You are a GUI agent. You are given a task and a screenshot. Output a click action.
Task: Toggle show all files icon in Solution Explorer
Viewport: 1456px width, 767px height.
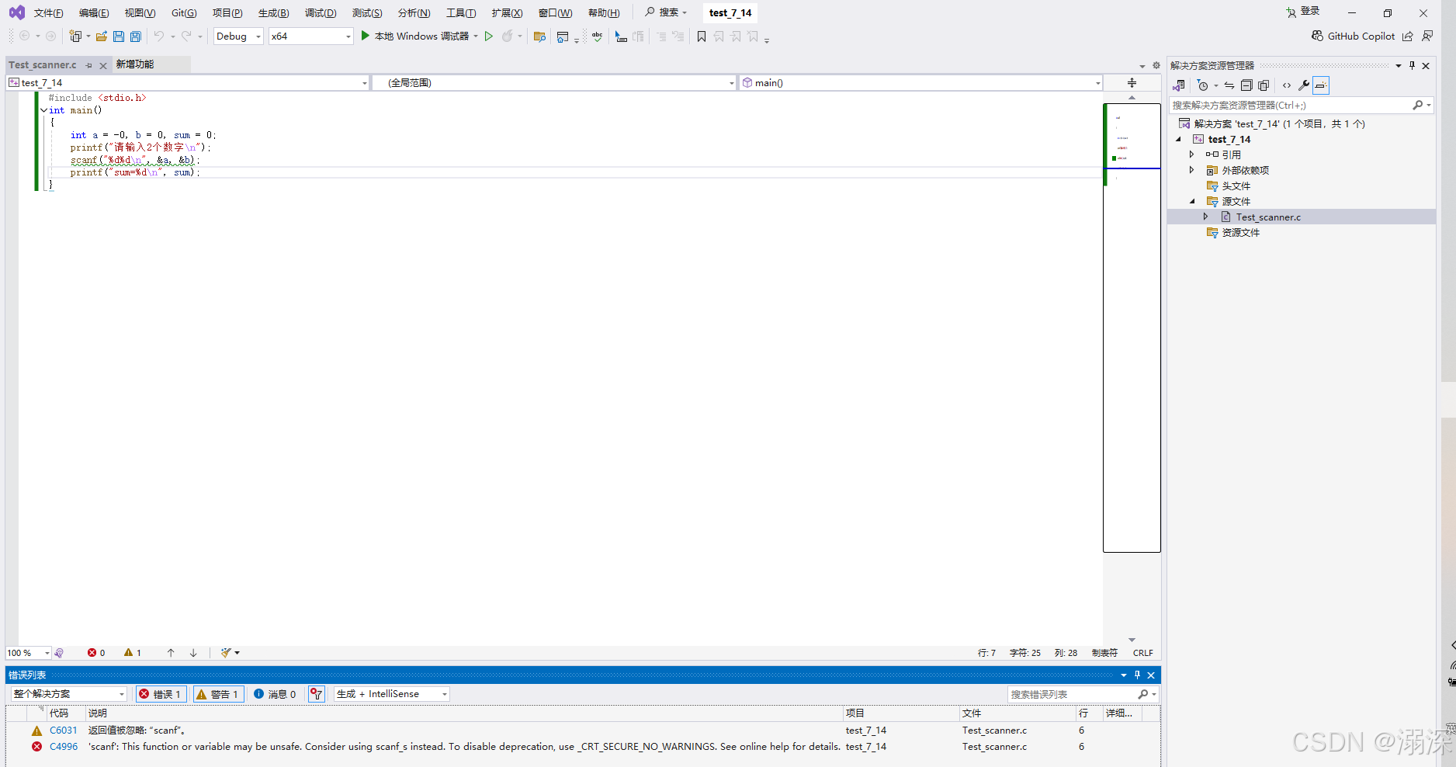pos(1264,85)
